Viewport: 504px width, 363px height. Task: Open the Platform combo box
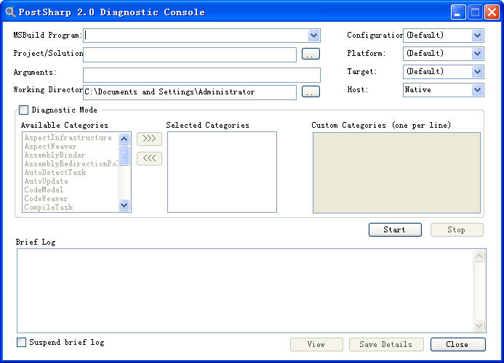(477, 53)
